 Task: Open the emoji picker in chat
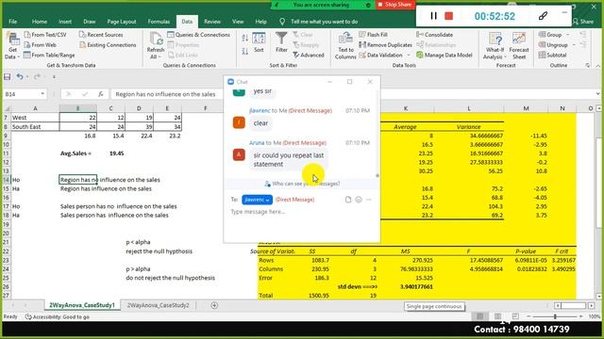(359, 200)
